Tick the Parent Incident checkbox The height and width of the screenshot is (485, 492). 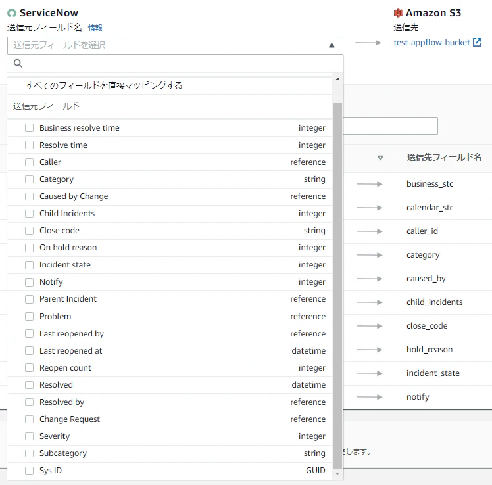(29, 299)
